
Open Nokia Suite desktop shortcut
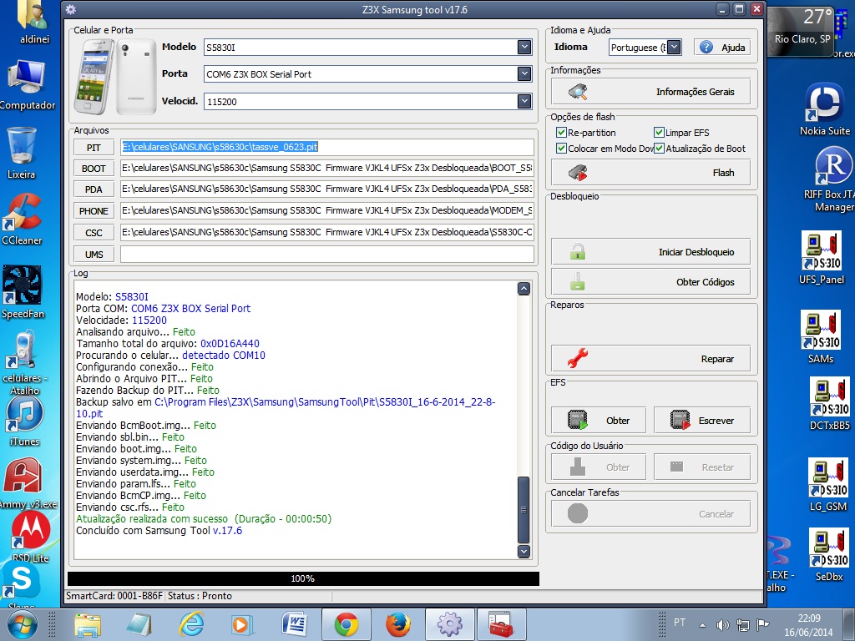click(824, 109)
